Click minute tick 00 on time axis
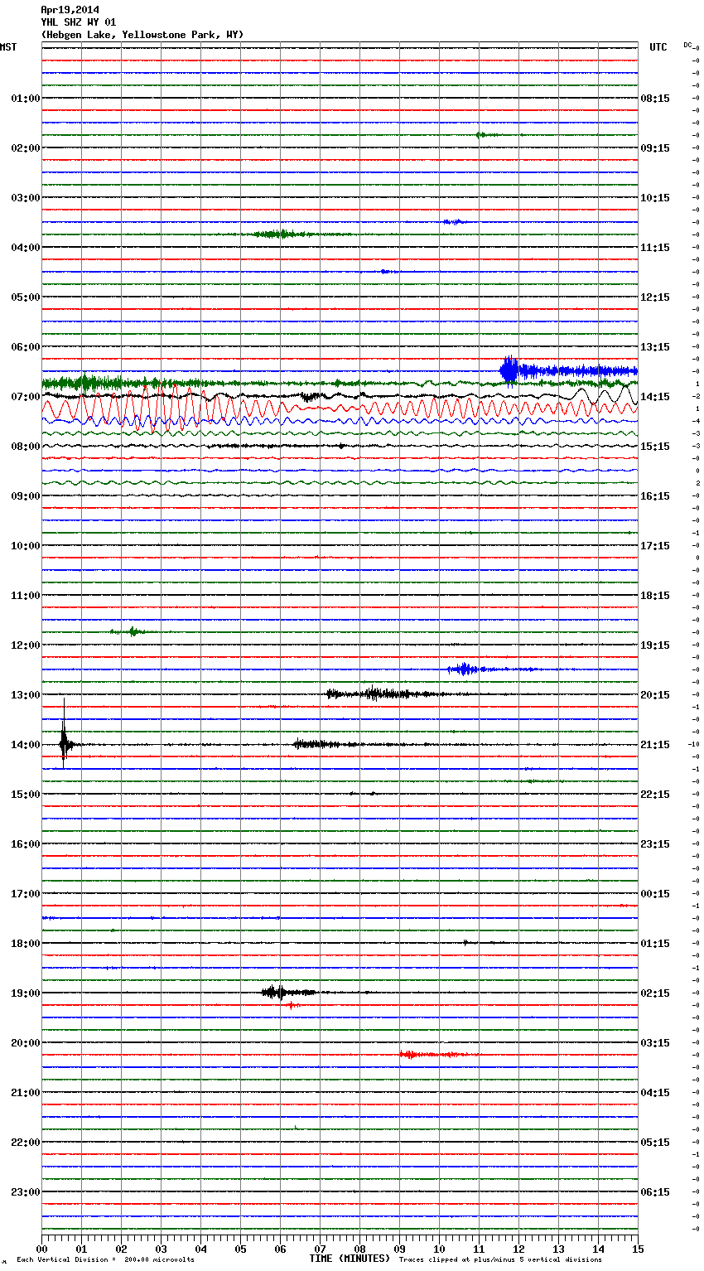 click(41, 1249)
